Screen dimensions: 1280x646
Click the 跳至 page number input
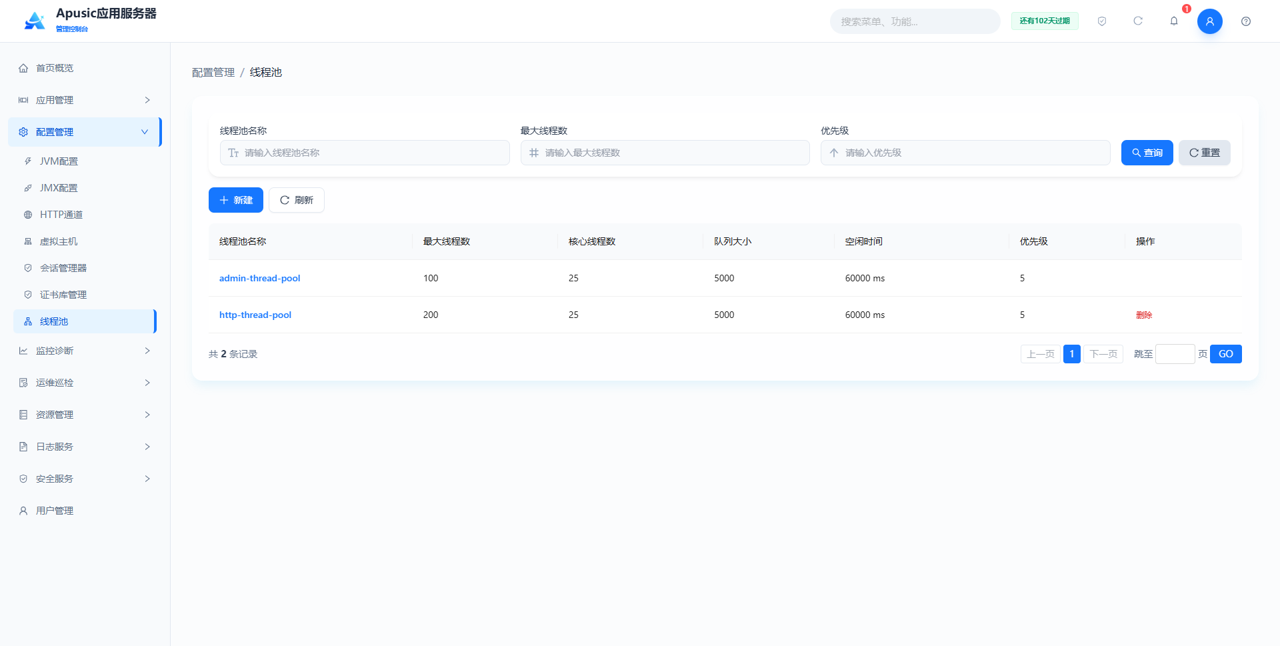click(x=1175, y=354)
